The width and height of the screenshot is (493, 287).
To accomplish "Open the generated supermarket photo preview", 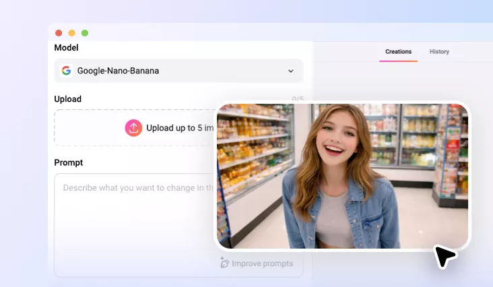I will pyautogui.click(x=342, y=175).
